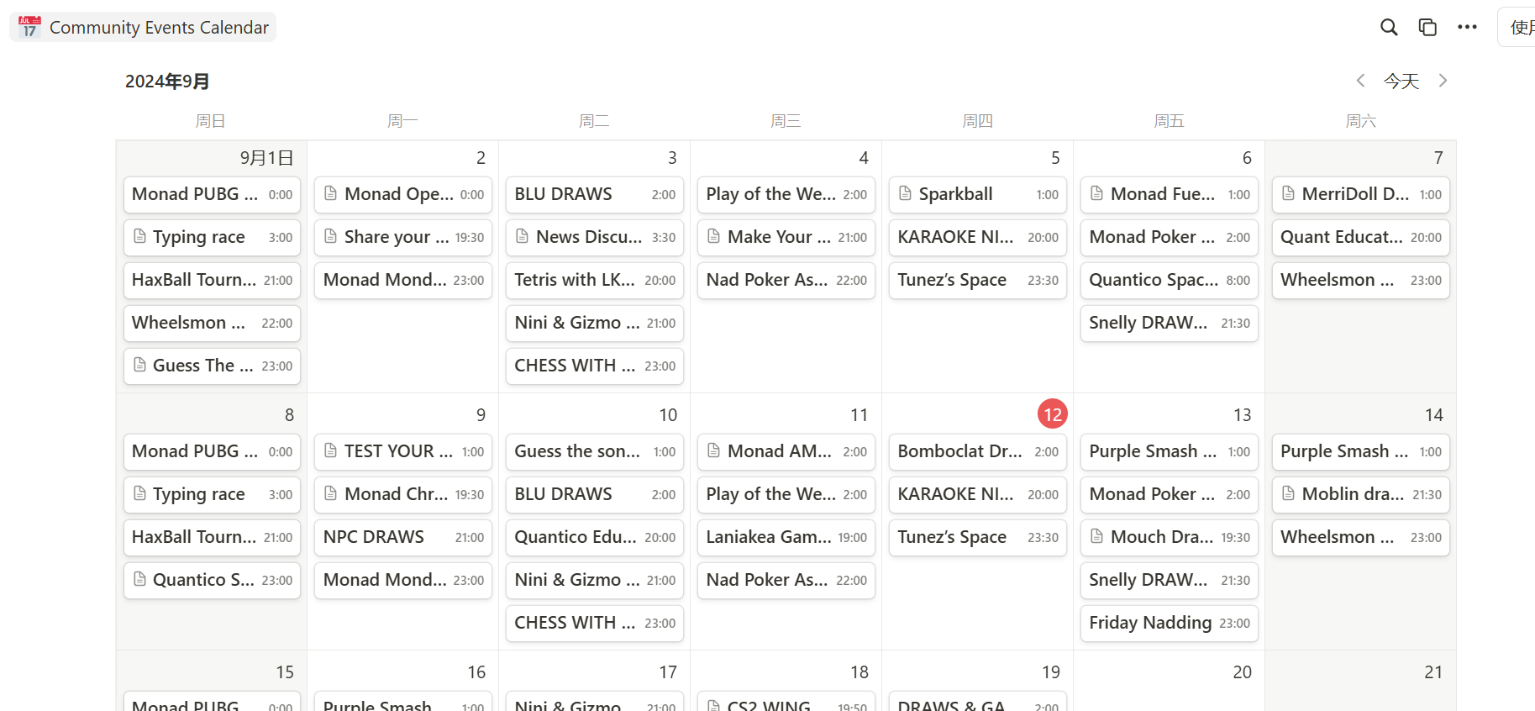Click the partially visible top-right button
The image size is (1535, 711).
pyautogui.click(x=1520, y=27)
